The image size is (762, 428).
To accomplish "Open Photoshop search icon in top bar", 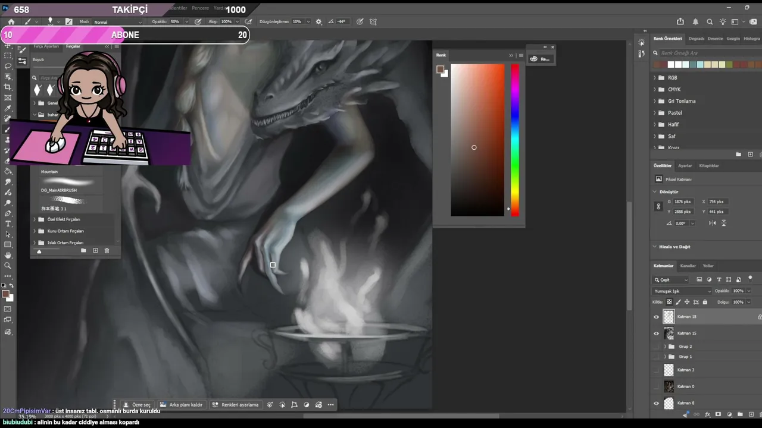I will [710, 21].
